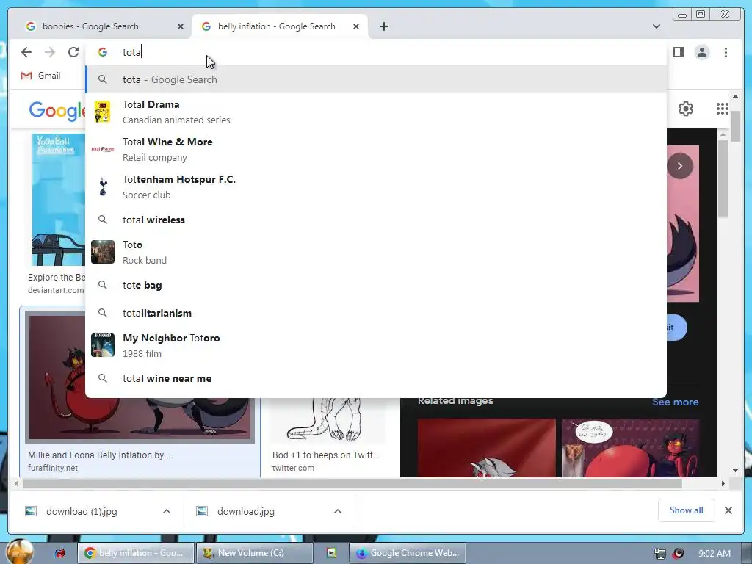Open the download.jpg file
The image size is (752, 564).
(245, 512)
